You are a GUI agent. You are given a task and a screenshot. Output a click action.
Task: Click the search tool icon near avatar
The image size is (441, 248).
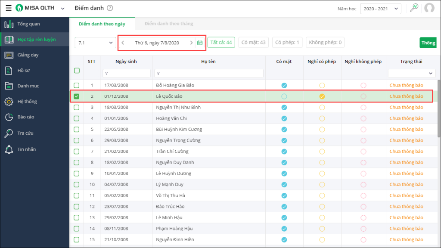click(414, 8)
